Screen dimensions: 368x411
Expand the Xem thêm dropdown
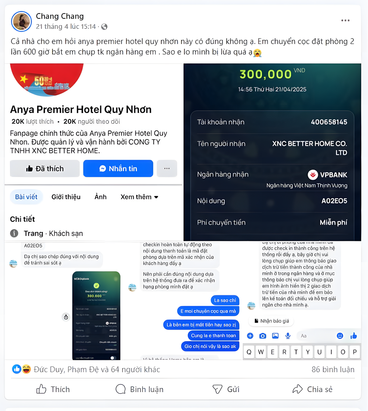point(139,197)
